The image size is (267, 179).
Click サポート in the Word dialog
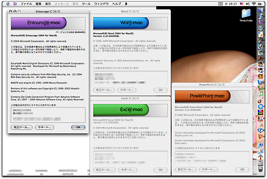coord(126,90)
